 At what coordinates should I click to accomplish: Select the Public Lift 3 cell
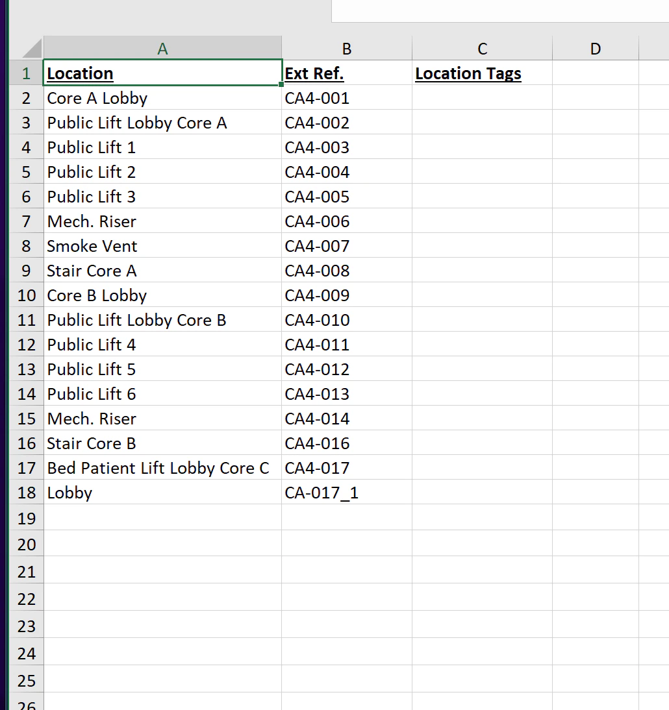click(x=163, y=196)
